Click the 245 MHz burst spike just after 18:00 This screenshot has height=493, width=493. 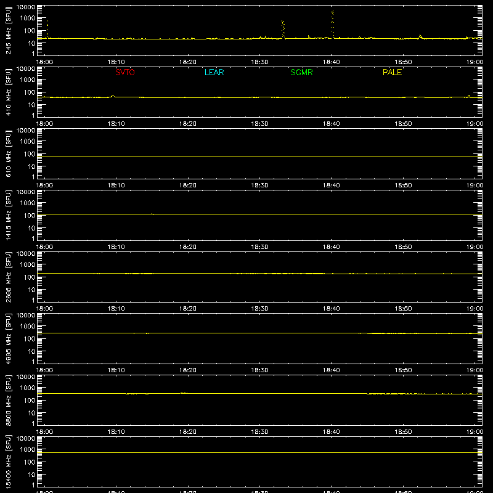click(x=47, y=29)
